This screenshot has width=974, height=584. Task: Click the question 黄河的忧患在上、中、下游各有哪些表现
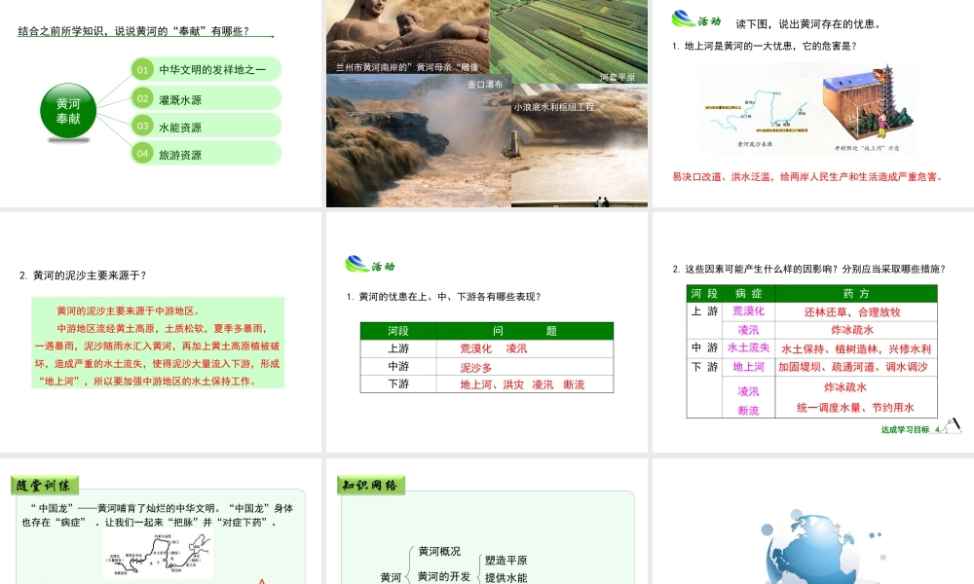tap(443, 297)
